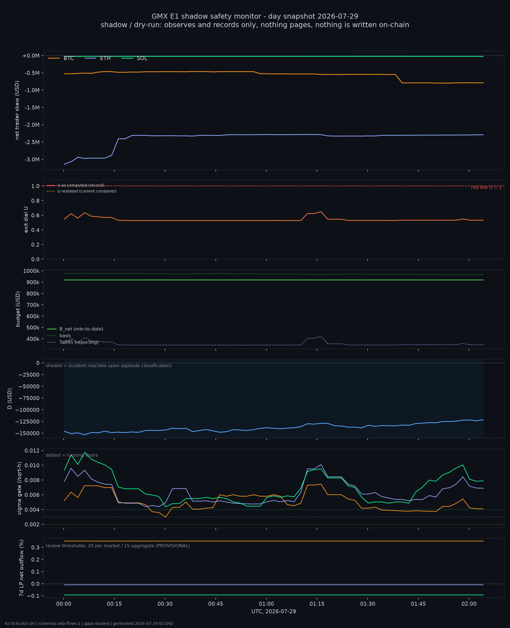Select the 'U restated (current constants)' legend entry
This screenshot has width=510, height=628.
tap(87, 191)
